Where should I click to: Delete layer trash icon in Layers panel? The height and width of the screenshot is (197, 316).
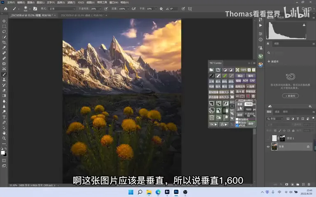coord(309,184)
